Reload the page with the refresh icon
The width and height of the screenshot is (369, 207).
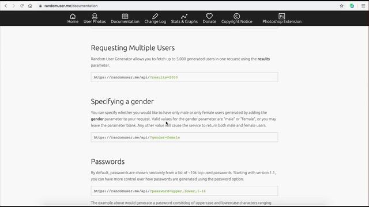[x=22, y=6]
